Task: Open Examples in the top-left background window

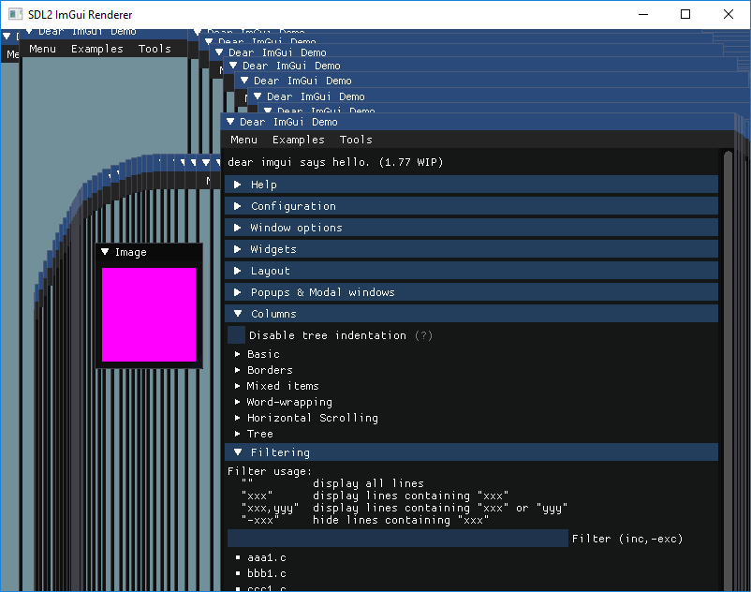Action: click(x=97, y=49)
